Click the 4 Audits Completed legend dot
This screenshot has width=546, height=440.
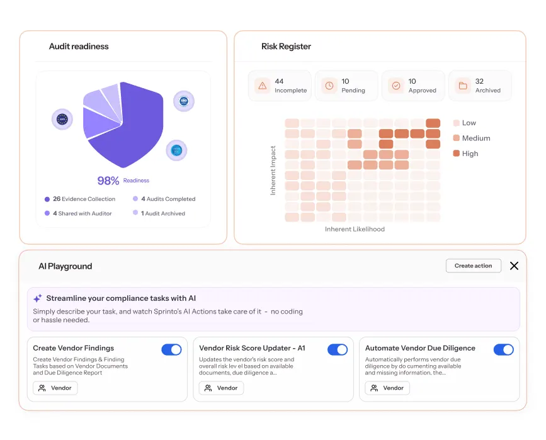[135, 199]
